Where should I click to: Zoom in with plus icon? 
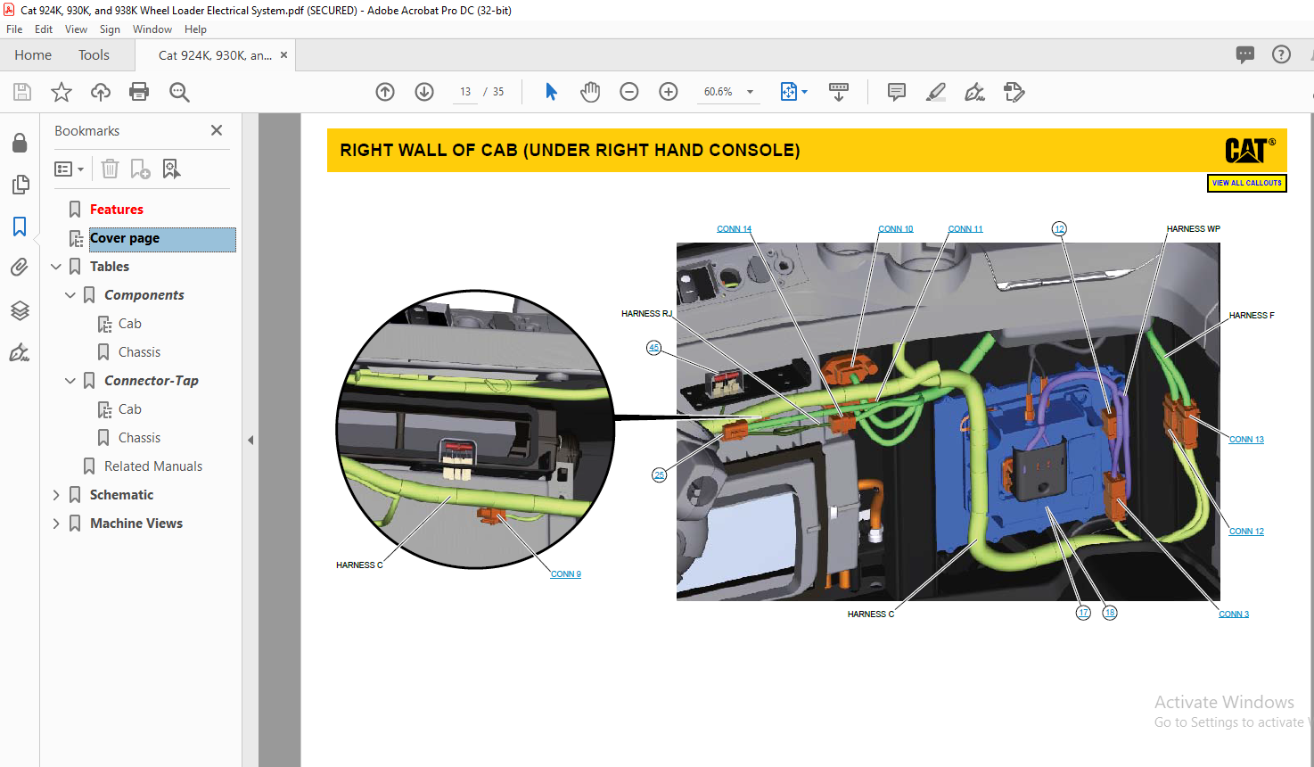(669, 92)
